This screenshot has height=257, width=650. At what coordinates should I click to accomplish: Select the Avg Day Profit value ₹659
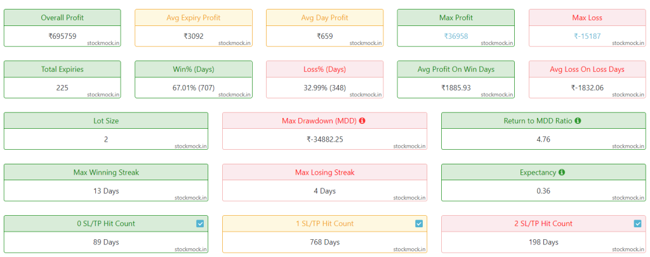tap(324, 36)
